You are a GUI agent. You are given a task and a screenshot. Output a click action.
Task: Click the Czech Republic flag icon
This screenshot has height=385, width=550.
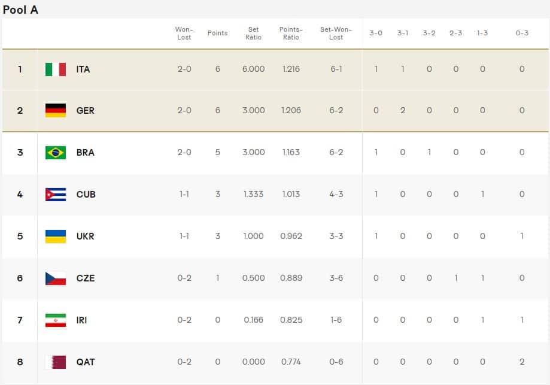(56, 278)
